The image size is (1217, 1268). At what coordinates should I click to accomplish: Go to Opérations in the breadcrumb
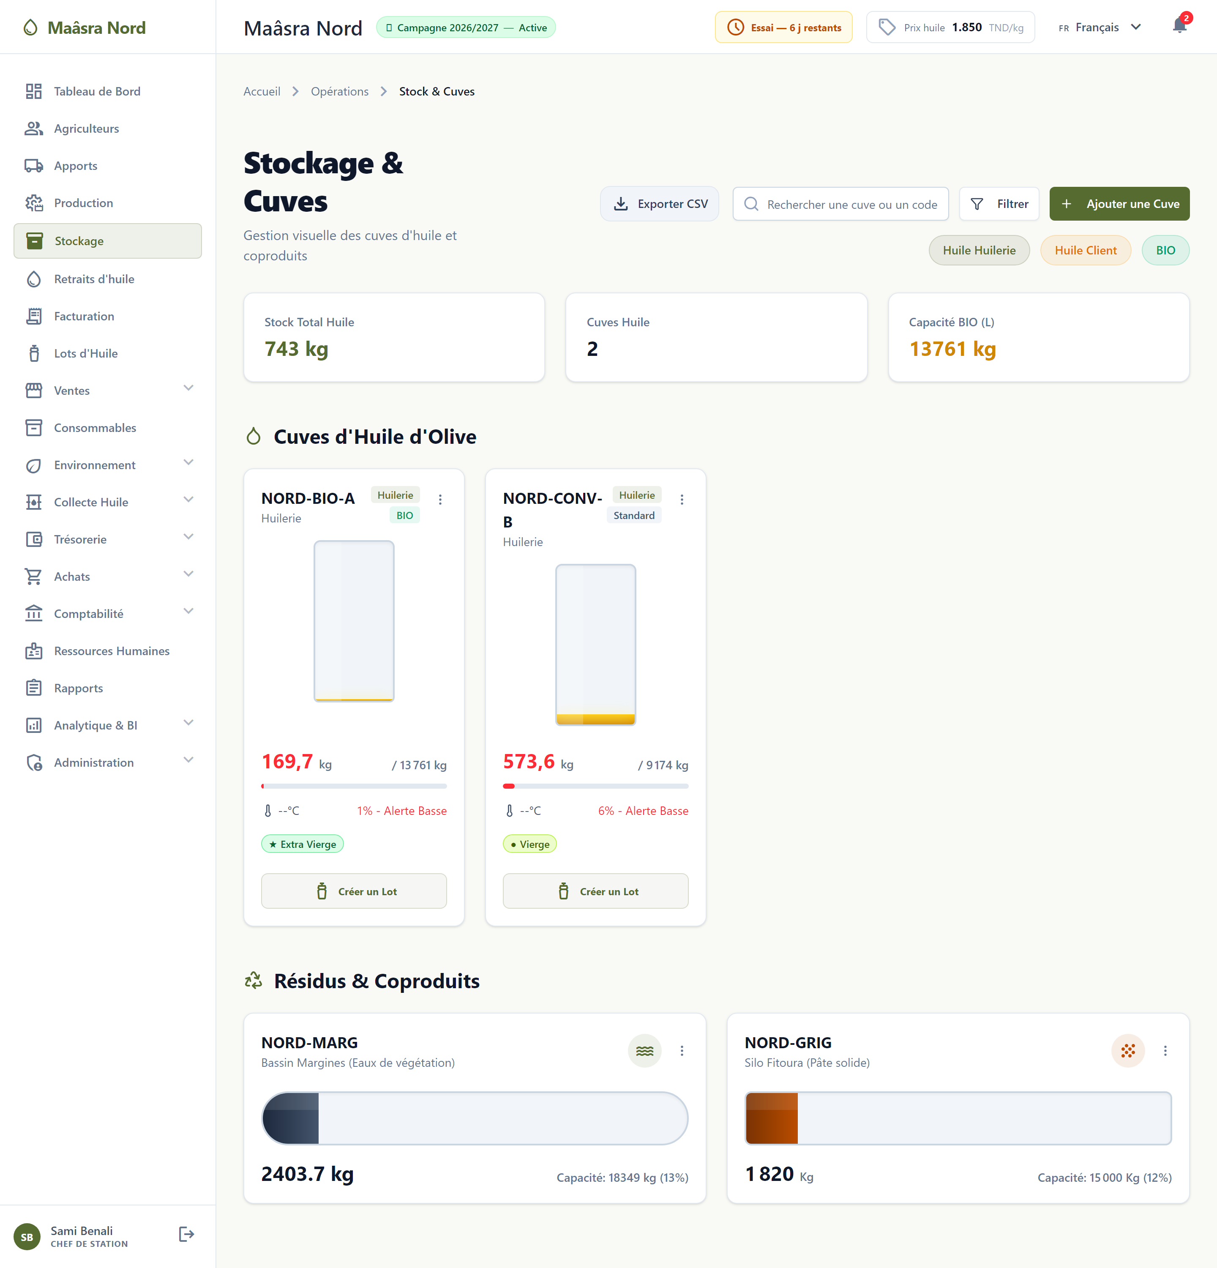click(339, 91)
